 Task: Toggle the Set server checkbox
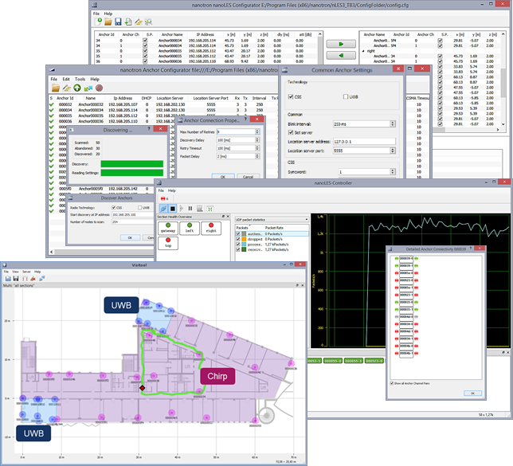pos(291,132)
